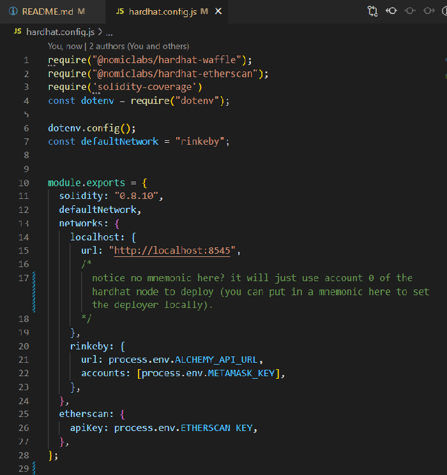The width and height of the screenshot is (447, 475).
Task: Click ETHERSCAN_KEY on line 26
Action: point(216,428)
